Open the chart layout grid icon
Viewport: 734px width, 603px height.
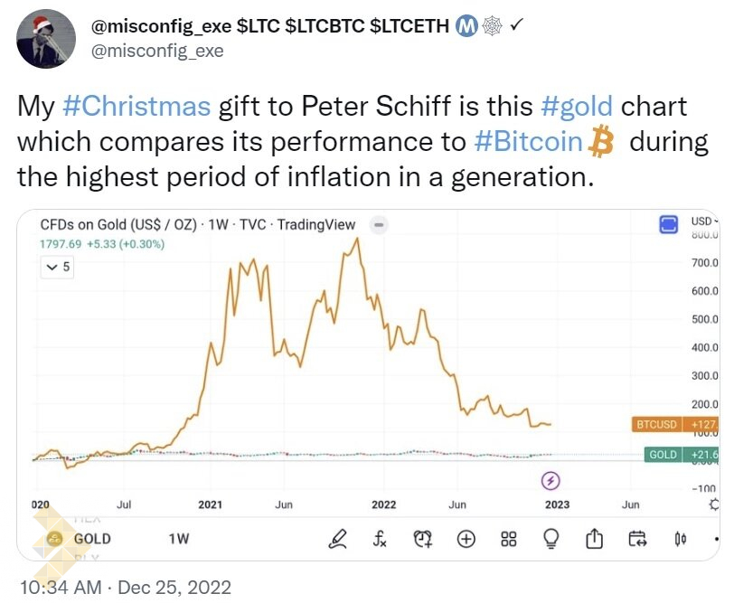pos(509,540)
